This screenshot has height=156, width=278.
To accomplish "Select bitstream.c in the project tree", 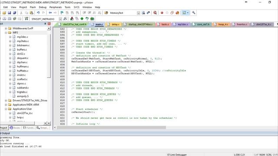I will pyautogui.click(x=23, y=45).
